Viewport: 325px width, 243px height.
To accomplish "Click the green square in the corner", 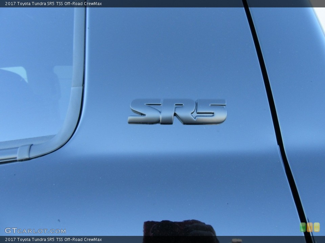I will (x=303, y=227).
